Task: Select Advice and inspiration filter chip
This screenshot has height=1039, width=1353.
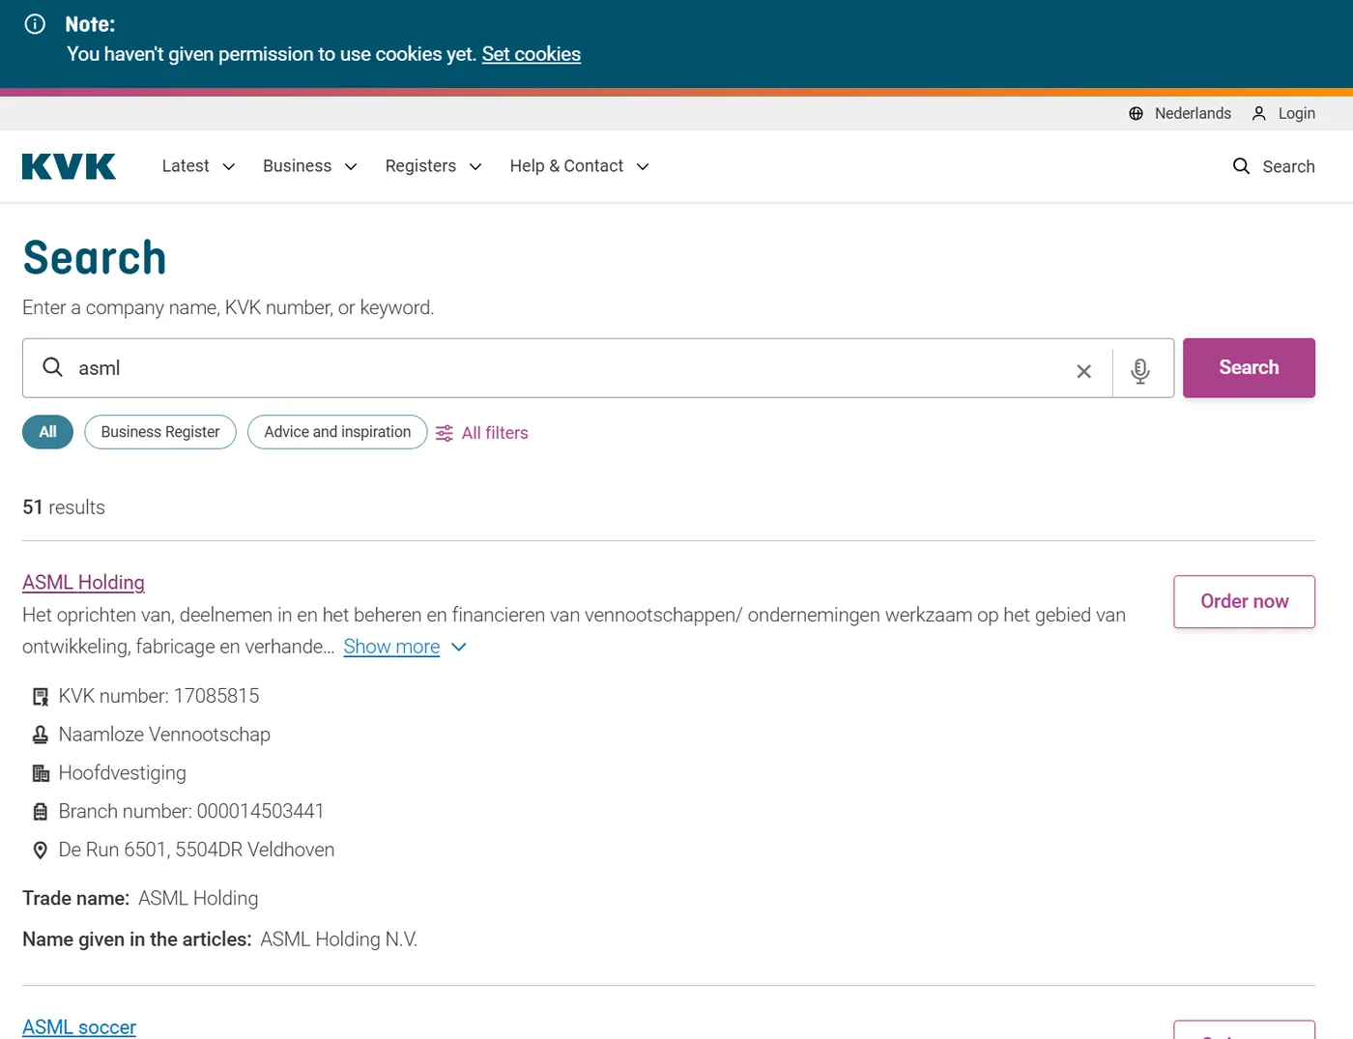Action: 337,432
